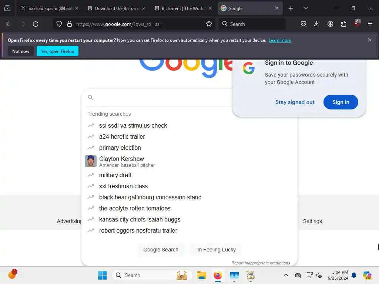Click the Windows taskbar Search box
The image size is (379, 284).
(152, 275)
